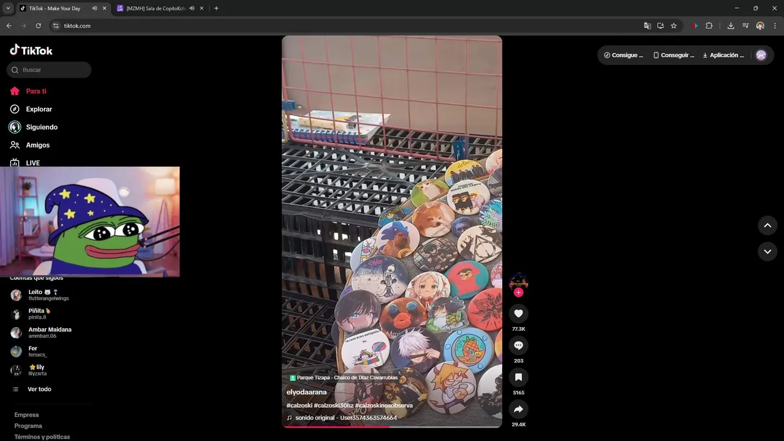The image size is (784, 441).
Task: Translate this page icon
Action: 647,26
